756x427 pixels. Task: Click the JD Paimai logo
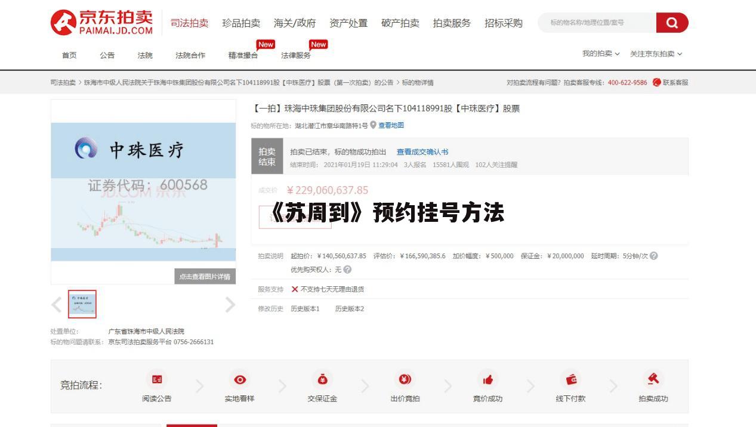click(x=102, y=23)
